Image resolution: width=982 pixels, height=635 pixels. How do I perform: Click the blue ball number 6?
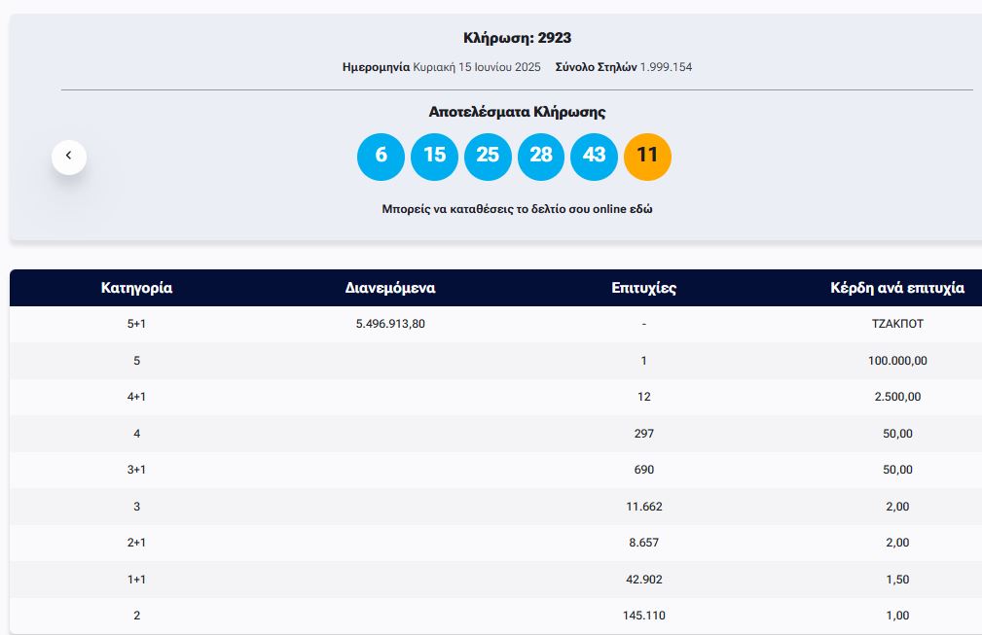[x=381, y=156]
